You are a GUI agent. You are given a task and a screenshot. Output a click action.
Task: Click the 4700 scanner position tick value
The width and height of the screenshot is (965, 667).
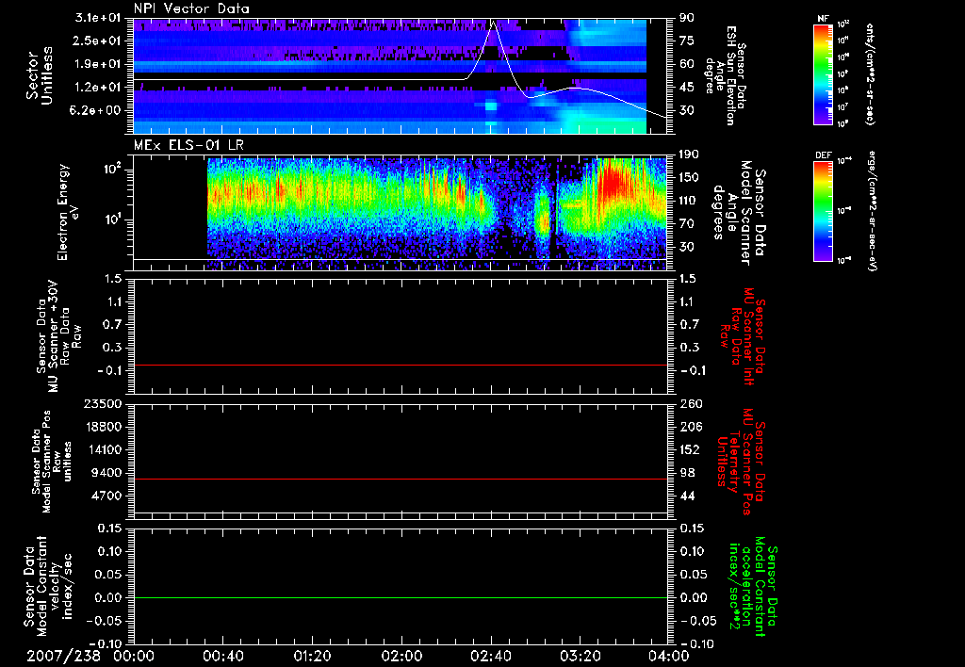[x=106, y=496]
